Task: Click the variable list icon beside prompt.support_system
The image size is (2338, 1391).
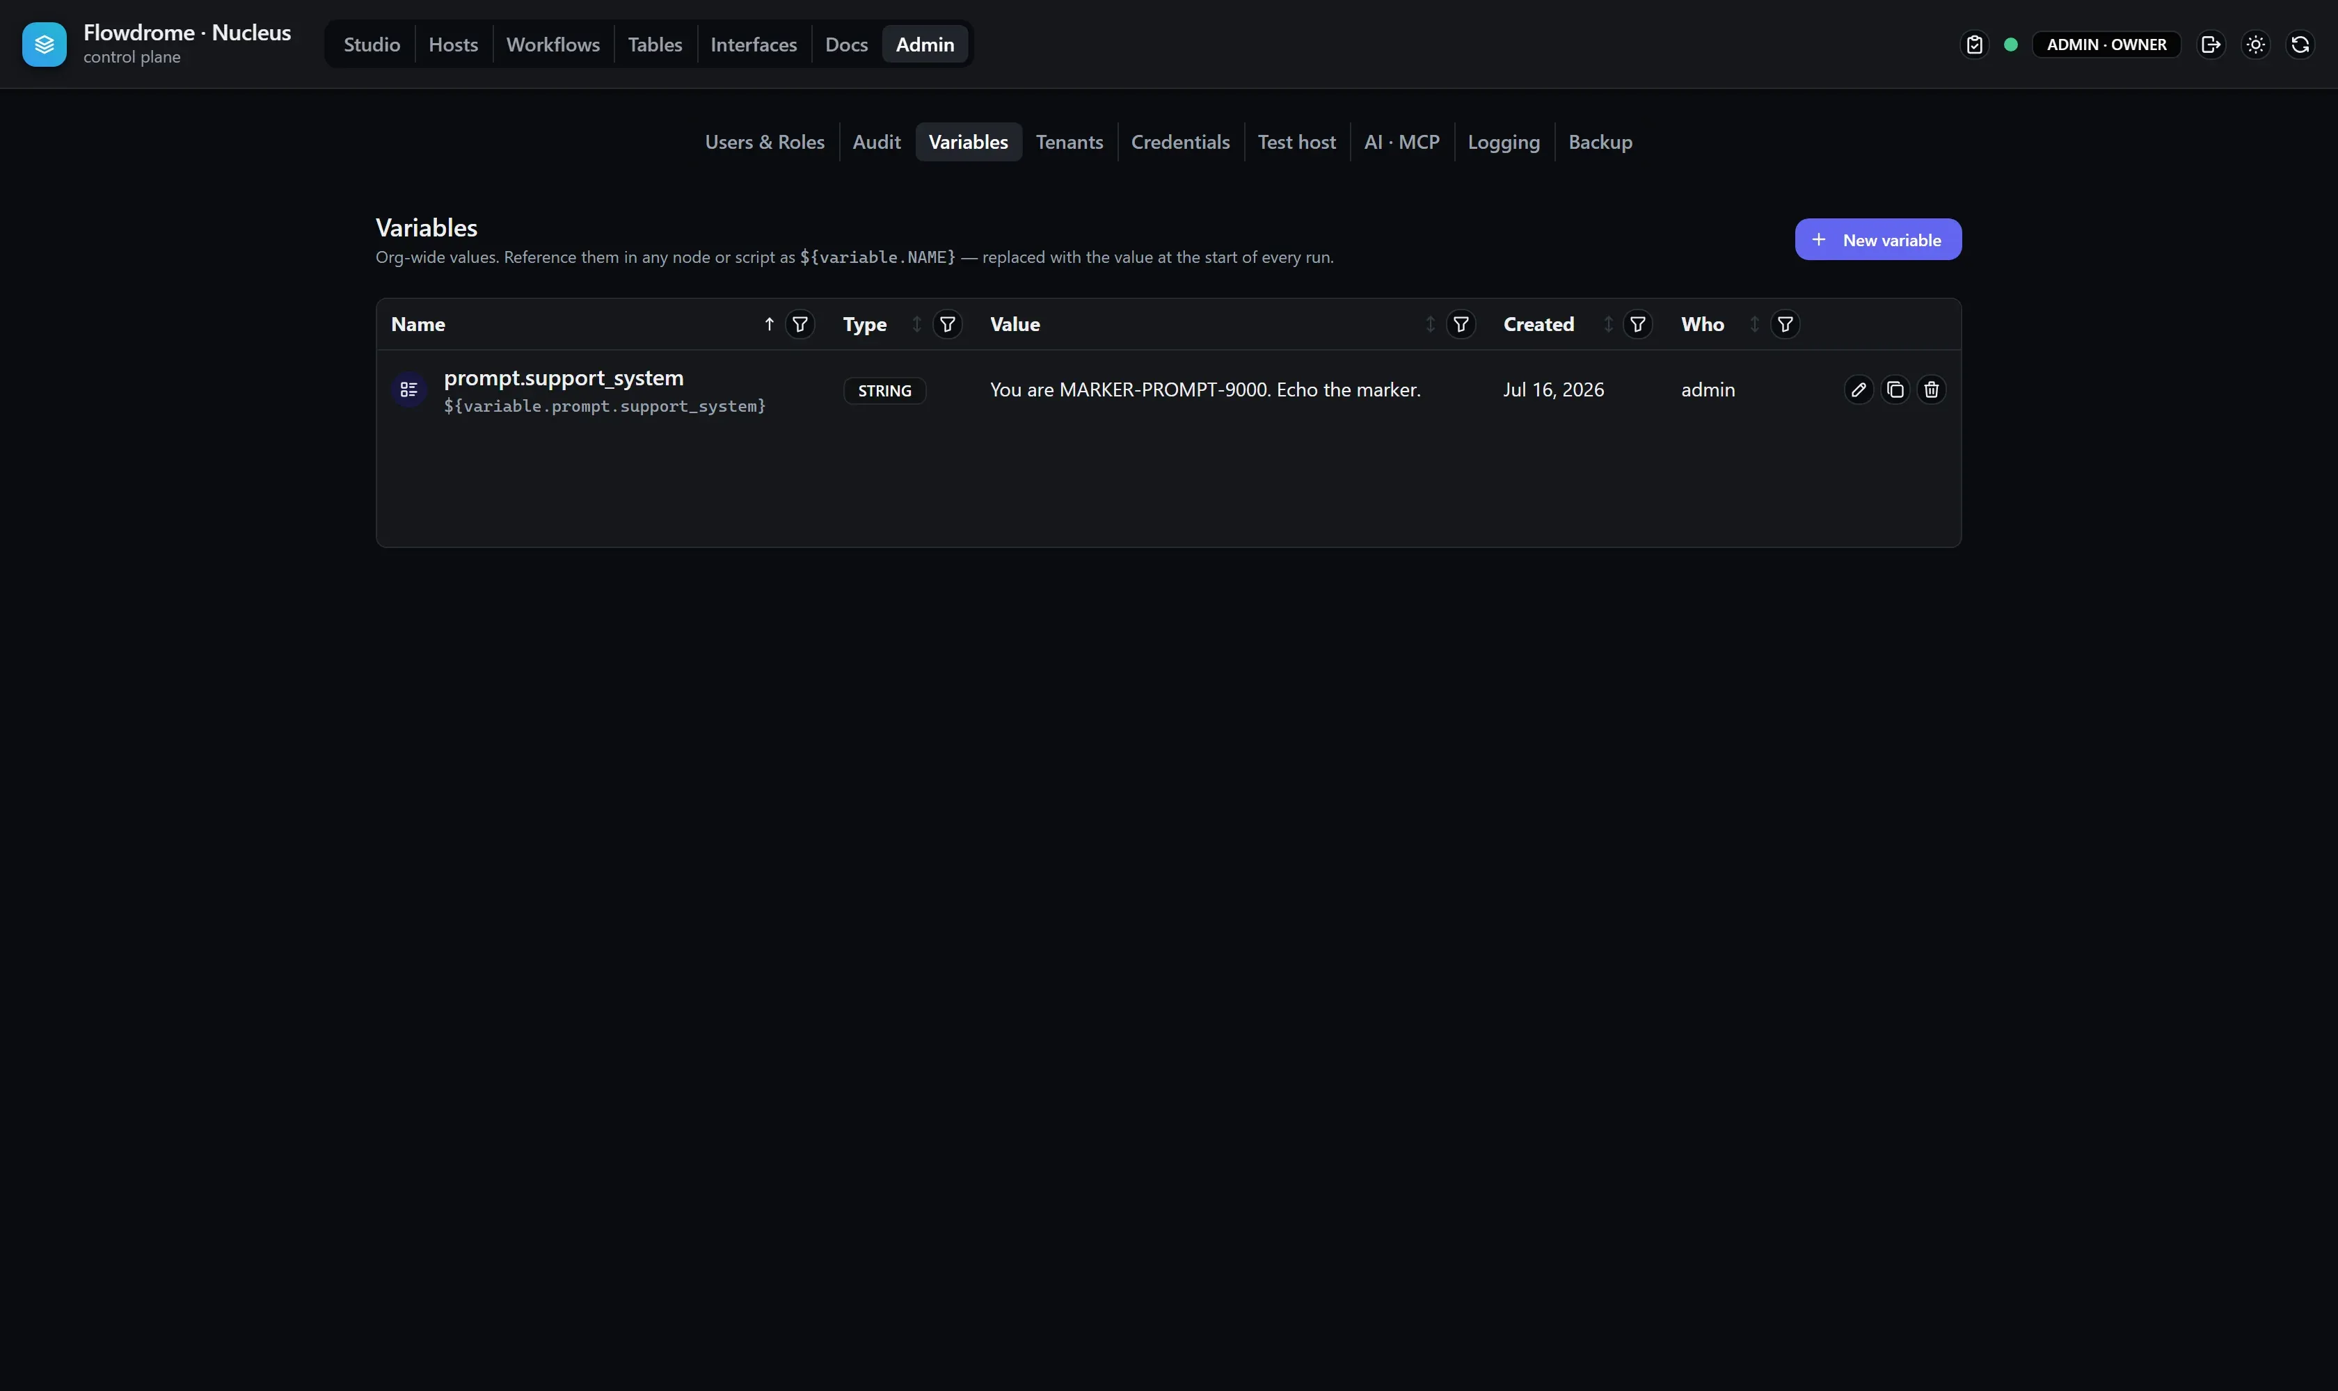Action: 409,390
